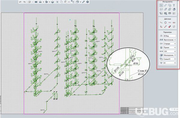Screen dimensions: 180x118
Task: Click the Mirror action in Действия
Action: pos(174,22)
